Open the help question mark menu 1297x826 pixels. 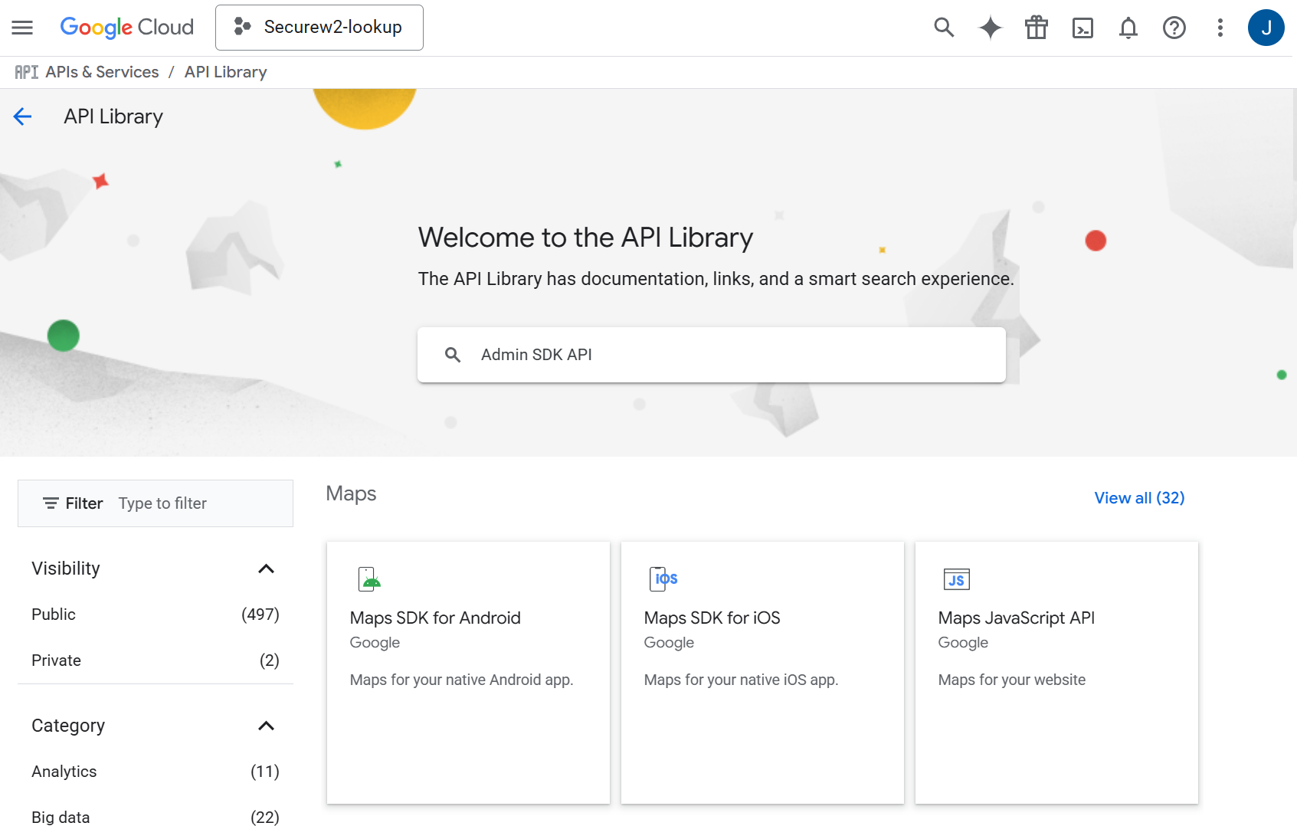[x=1174, y=28]
